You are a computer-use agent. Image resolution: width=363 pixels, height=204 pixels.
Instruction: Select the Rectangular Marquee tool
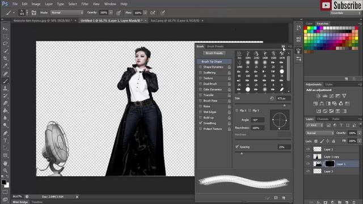pos(5,36)
